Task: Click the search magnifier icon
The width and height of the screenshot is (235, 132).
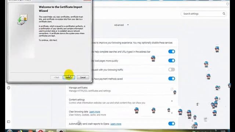Action: click(224, 14)
